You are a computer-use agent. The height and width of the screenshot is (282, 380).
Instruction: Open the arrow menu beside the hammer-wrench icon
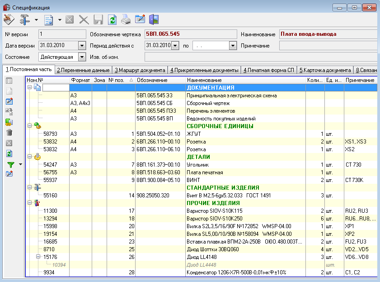36,20
